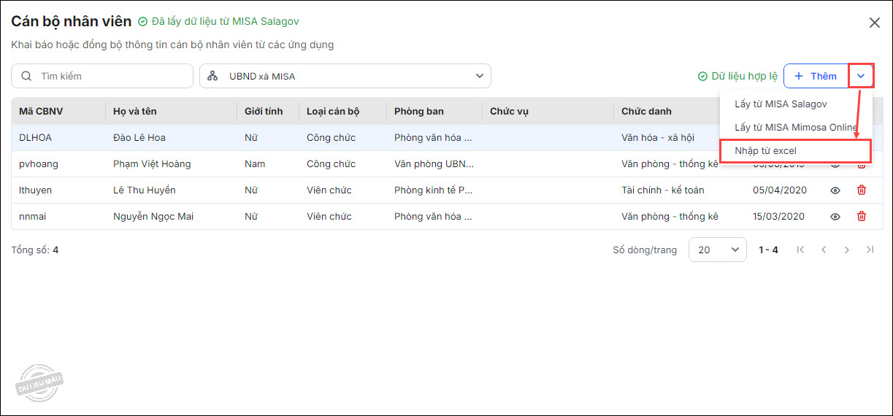Delete the Lê Thu Huyền employee row
The image size is (893, 416).
(x=862, y=190)
